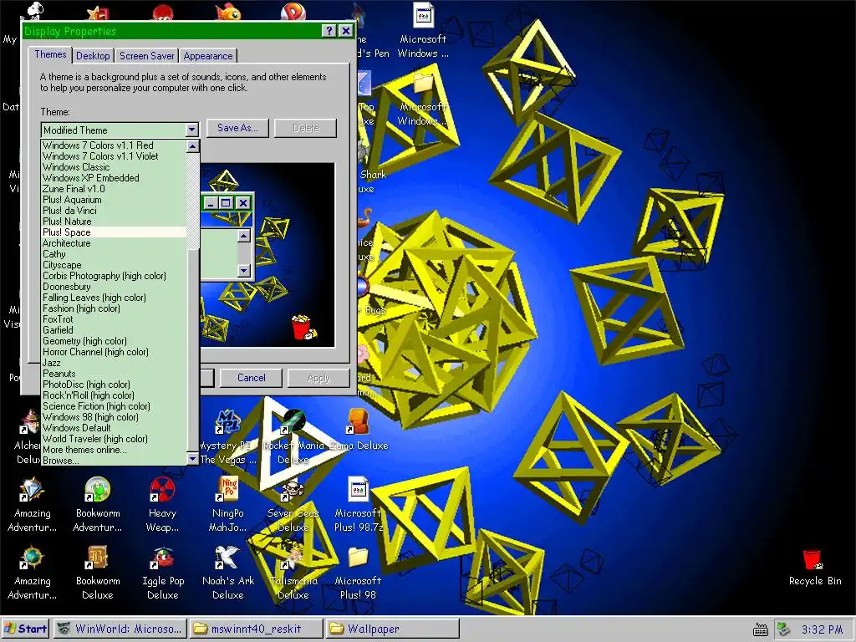Image resolution: width=856 pixels, height=642 pixels.
Task: Click the Delete theme button
Action: (x=306, y=128)
